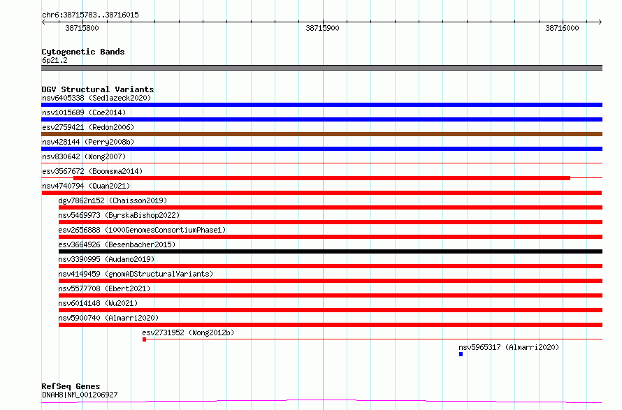Click the red bar under dgv7862n152
This screenshot has width=622, height=410.
(331, 207)
